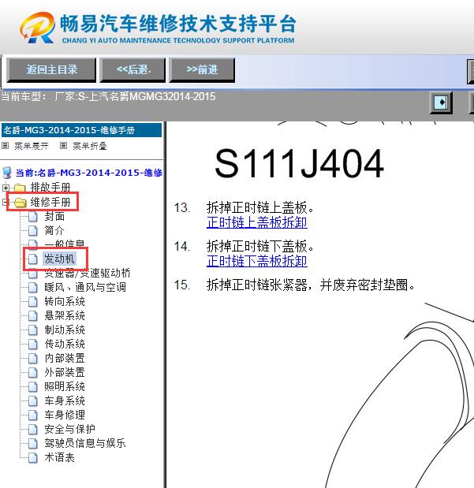Click the S111J404 figure label
The image size is (474, 488).
[x=299, y=163]
